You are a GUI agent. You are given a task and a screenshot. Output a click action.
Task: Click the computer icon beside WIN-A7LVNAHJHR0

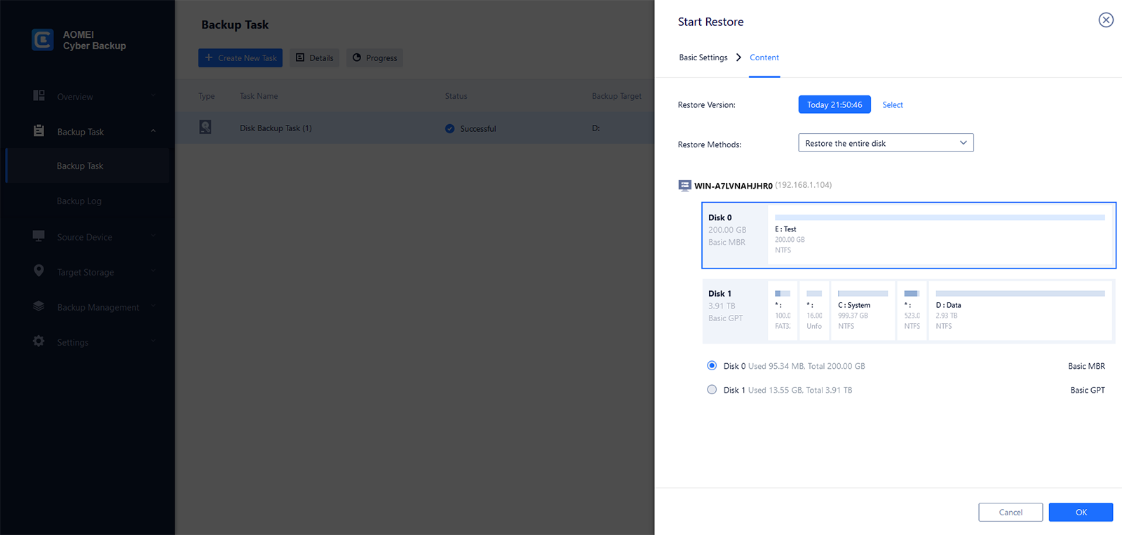coord(684,185)
